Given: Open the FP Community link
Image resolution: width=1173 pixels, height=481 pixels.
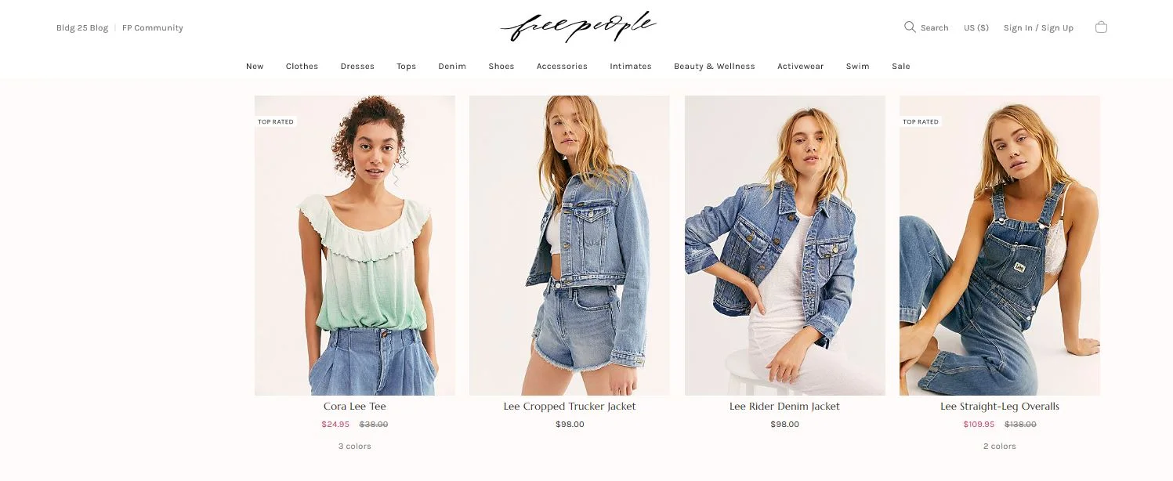Looking at the screenshot, I should click(153, 27).
